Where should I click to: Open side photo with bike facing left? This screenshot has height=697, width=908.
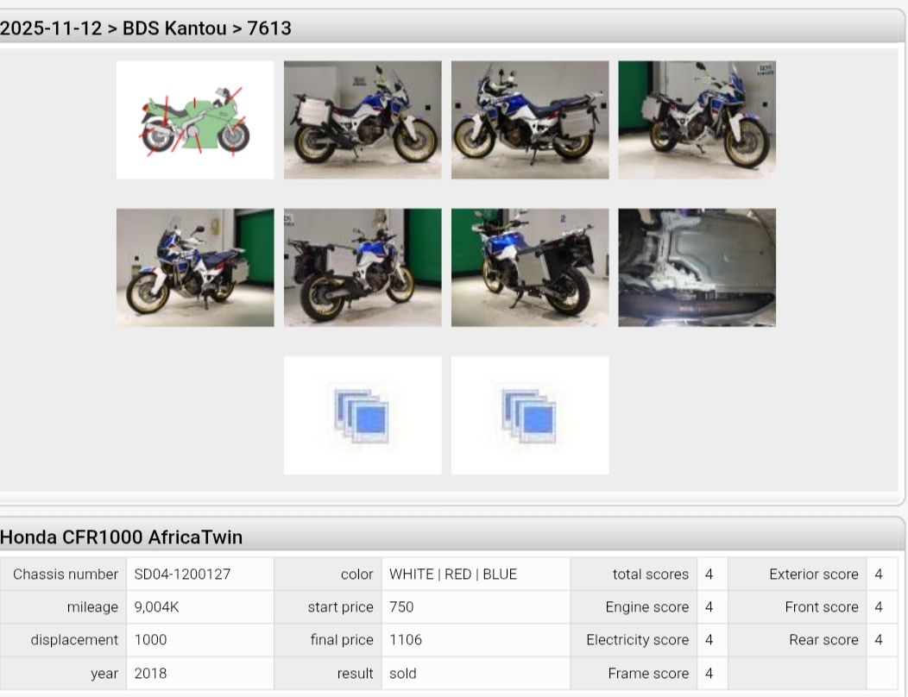[x=529, y=120]
